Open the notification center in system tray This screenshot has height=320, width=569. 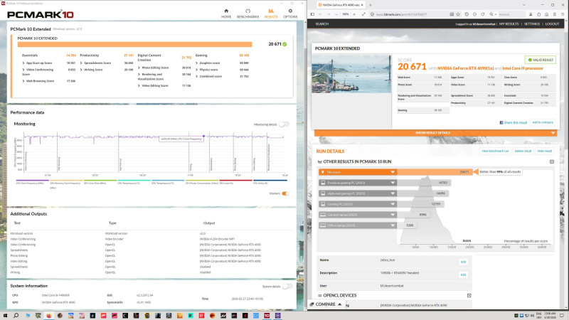[x=562, y=316]
